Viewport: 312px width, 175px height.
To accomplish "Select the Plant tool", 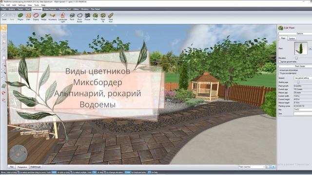I will (96, 17).
